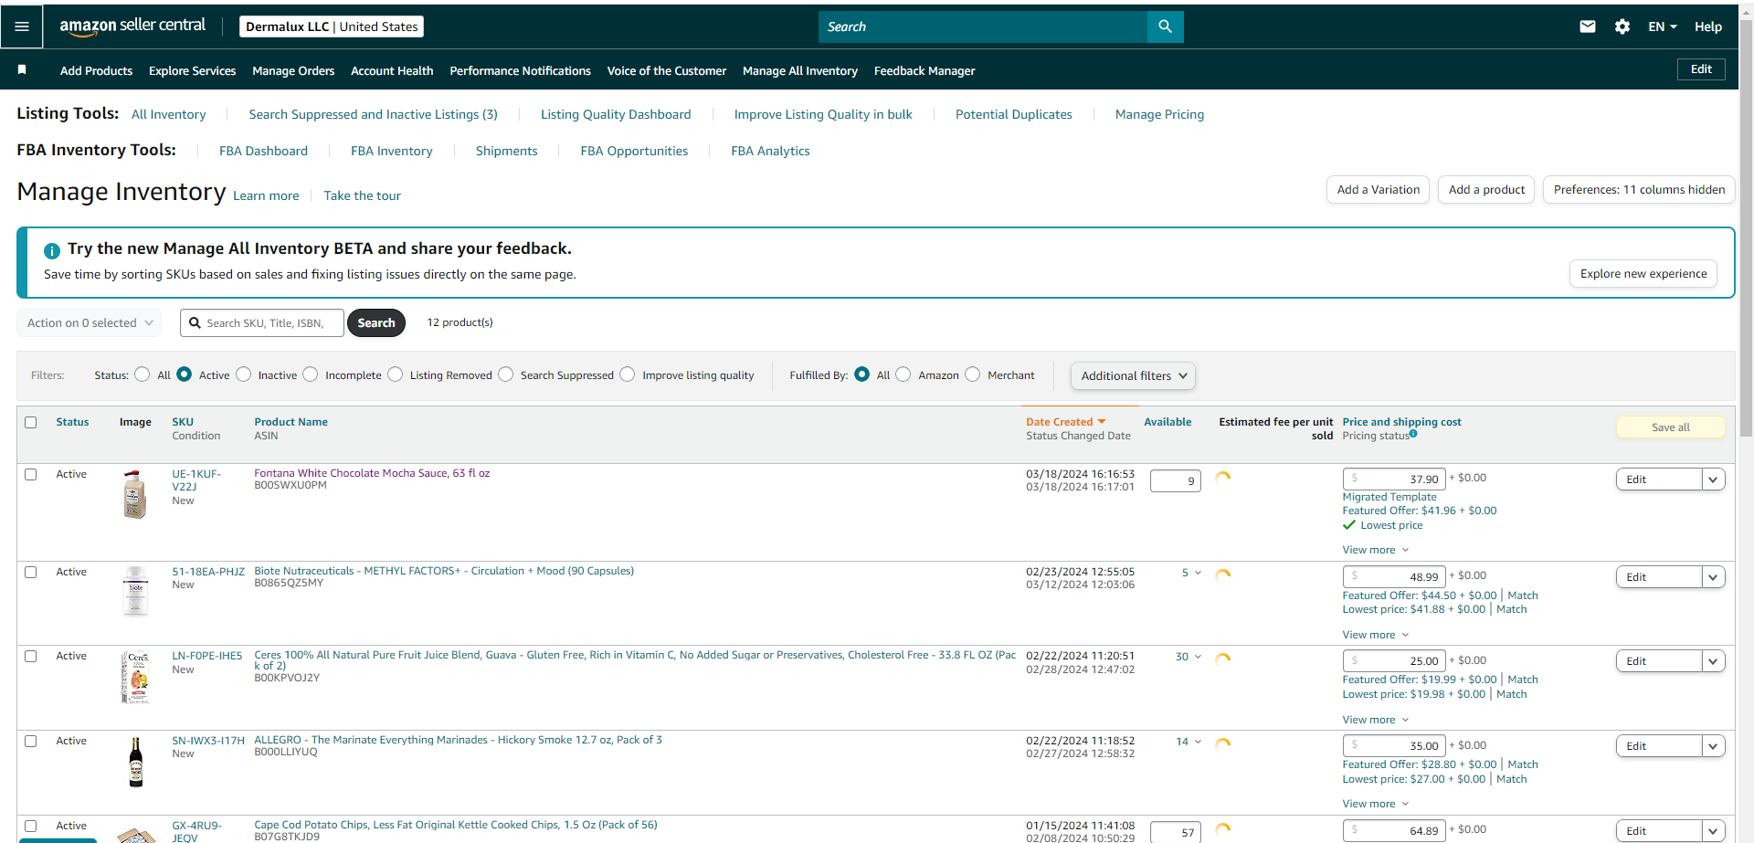Open Manage Pricing link
Viewport: 1754px width, 843px height.
coord(1159,114)
